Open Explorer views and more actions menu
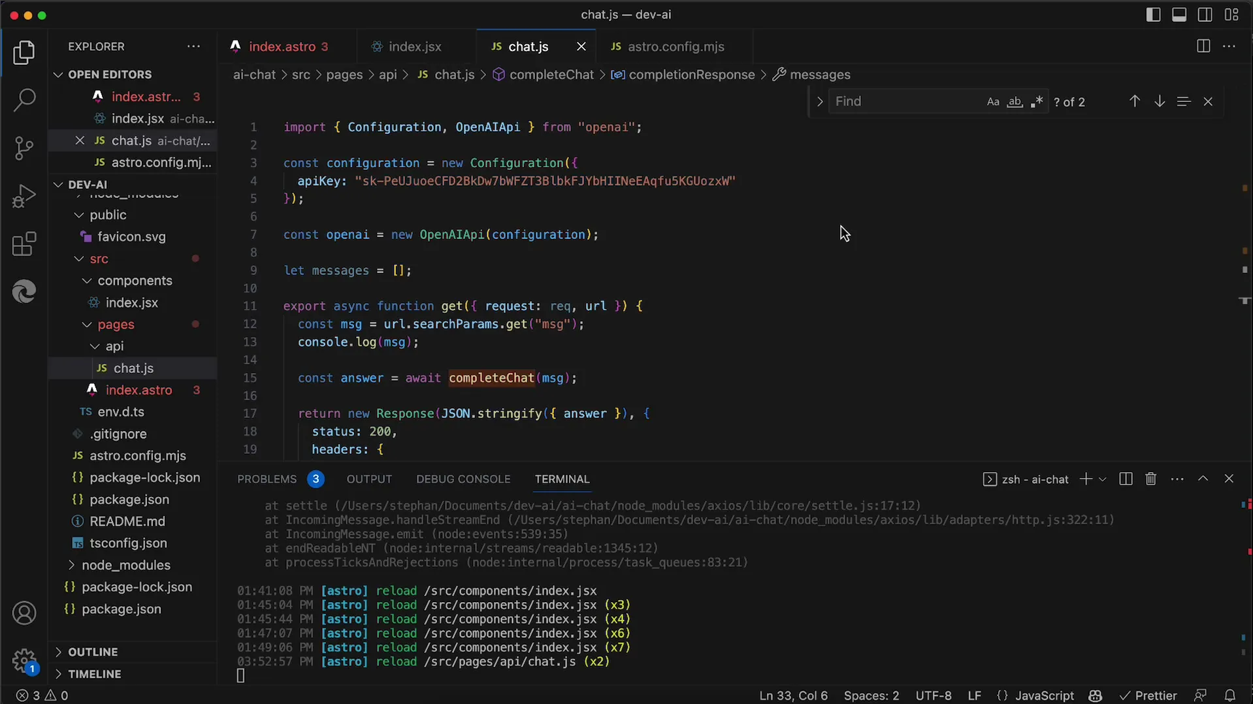Viewport: 1253px width, 704px height. (x=193, y=46)
